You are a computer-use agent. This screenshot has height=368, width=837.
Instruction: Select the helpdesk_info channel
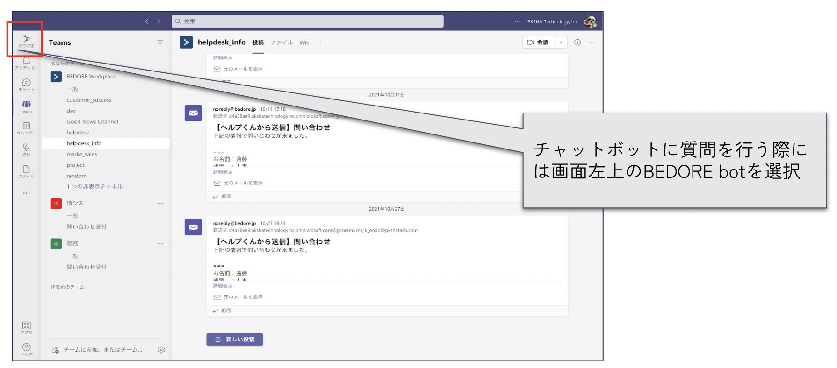pyautogui.click(x=106, y=143)
